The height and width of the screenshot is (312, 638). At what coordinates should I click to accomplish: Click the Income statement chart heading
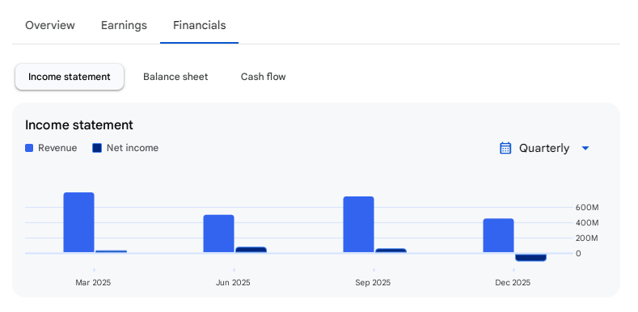tap(79, 125)
